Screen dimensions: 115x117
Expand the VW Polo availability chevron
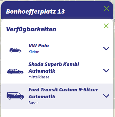106,49
